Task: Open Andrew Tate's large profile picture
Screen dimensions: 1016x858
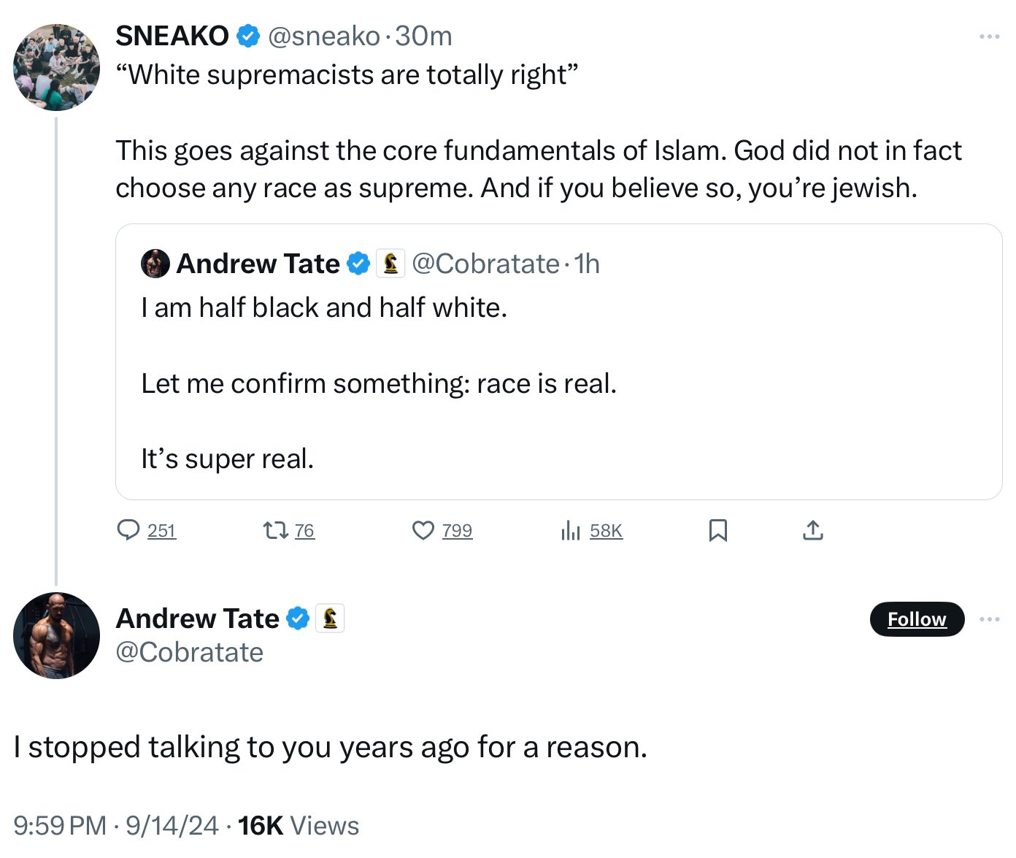Action: [x=56, y=635]
